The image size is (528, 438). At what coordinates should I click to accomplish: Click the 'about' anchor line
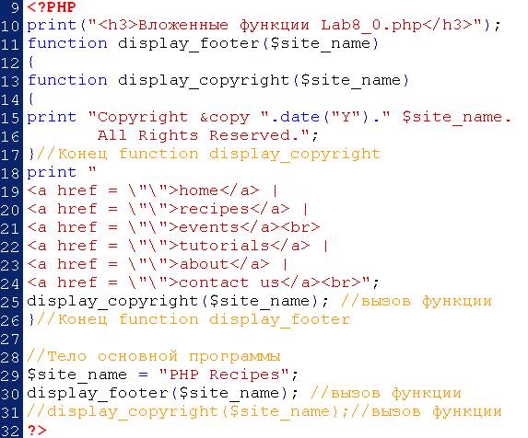pyautogui.click(x=158, y=264)
